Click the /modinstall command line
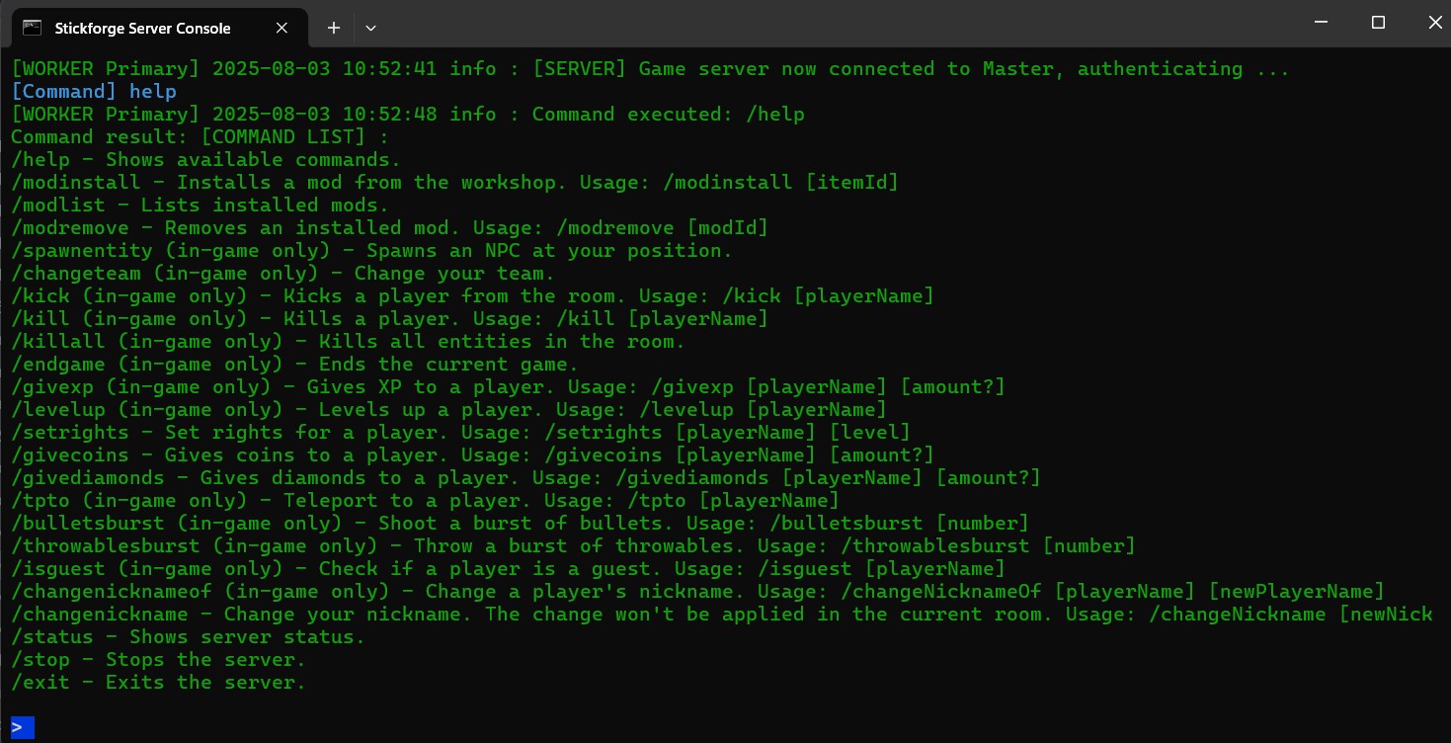 [454, 183]
